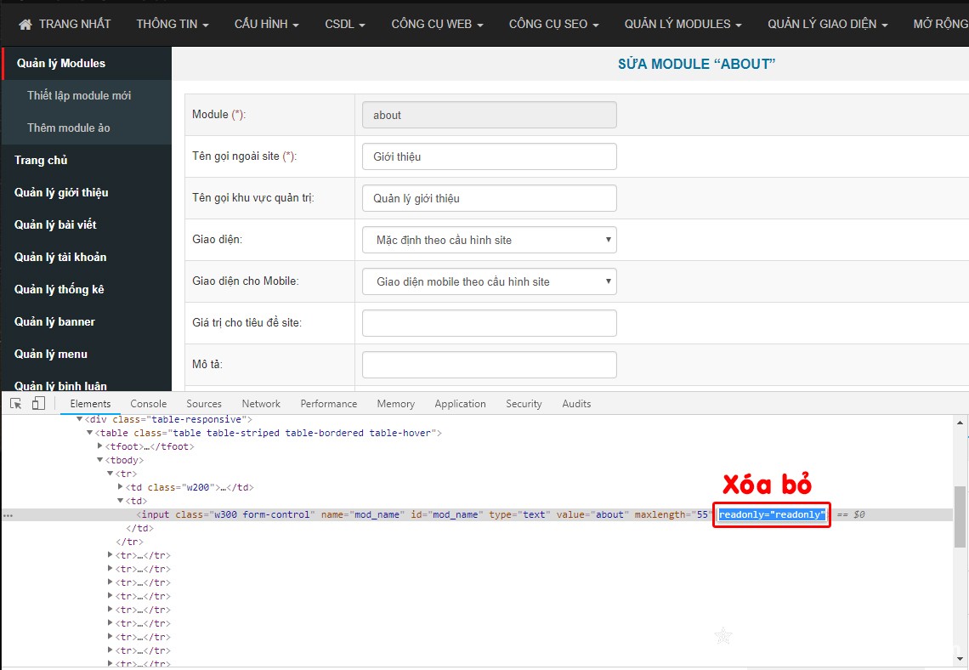Click the Mô tả input field
The image size is (969, 670).
490,365
